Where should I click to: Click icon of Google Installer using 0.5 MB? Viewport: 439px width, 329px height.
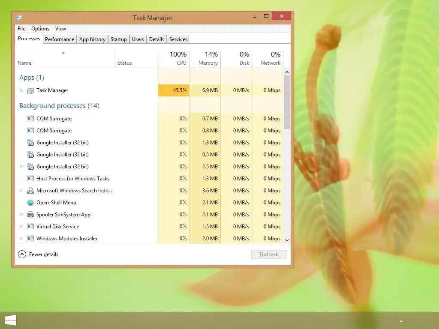pyautogui.click(x=30, y=155)
